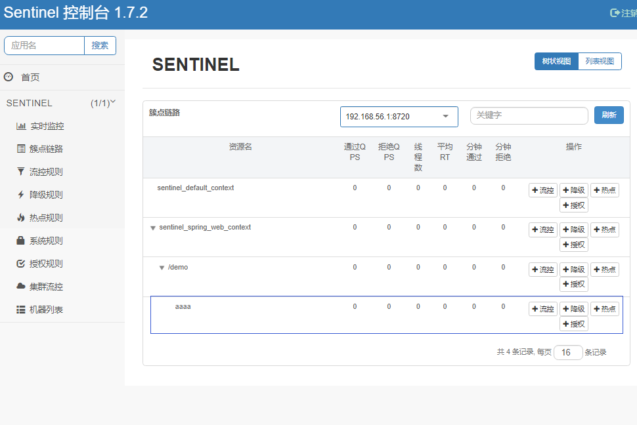Add 授权 rule for sentinel_default_context
The height and width of the screenshot is (425, 637).
[x=573, y=205]
